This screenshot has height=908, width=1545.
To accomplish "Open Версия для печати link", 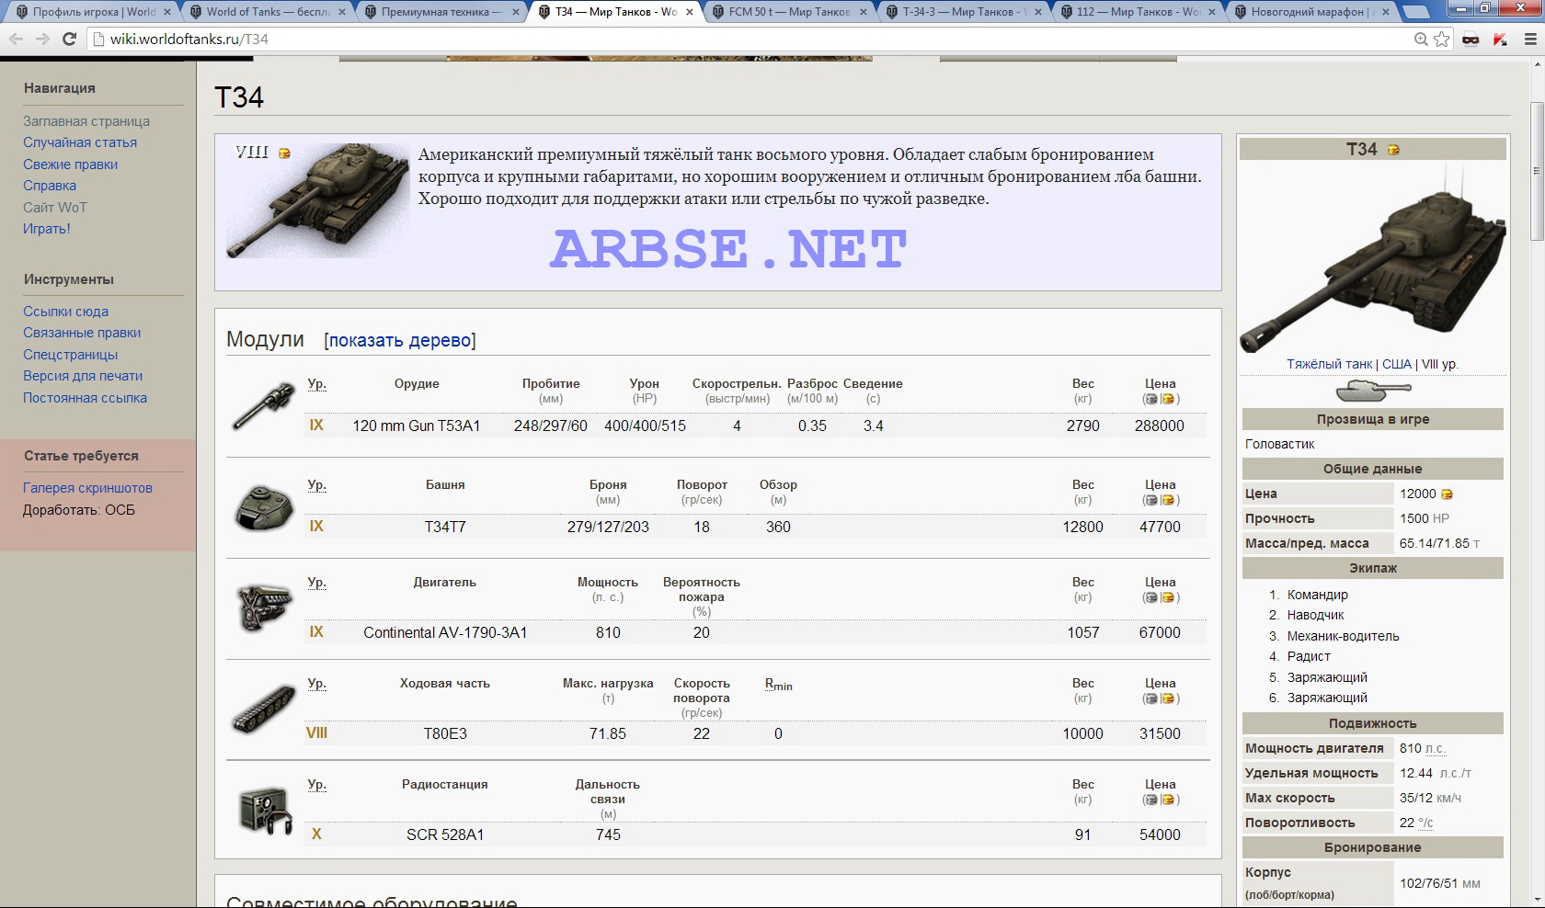I will point(83,376).
